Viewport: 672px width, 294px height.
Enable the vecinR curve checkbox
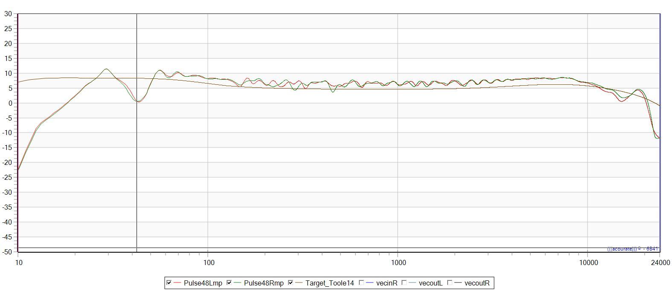[x=361, y=282]
